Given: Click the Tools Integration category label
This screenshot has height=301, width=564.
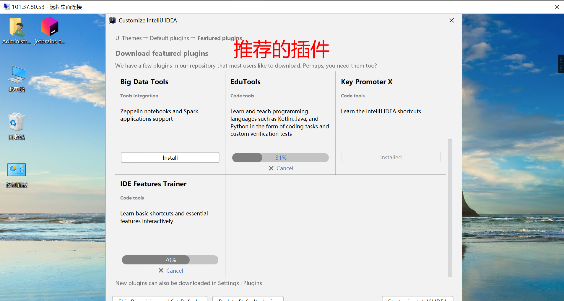Looking at the screenshot, I should pos(139,96).
